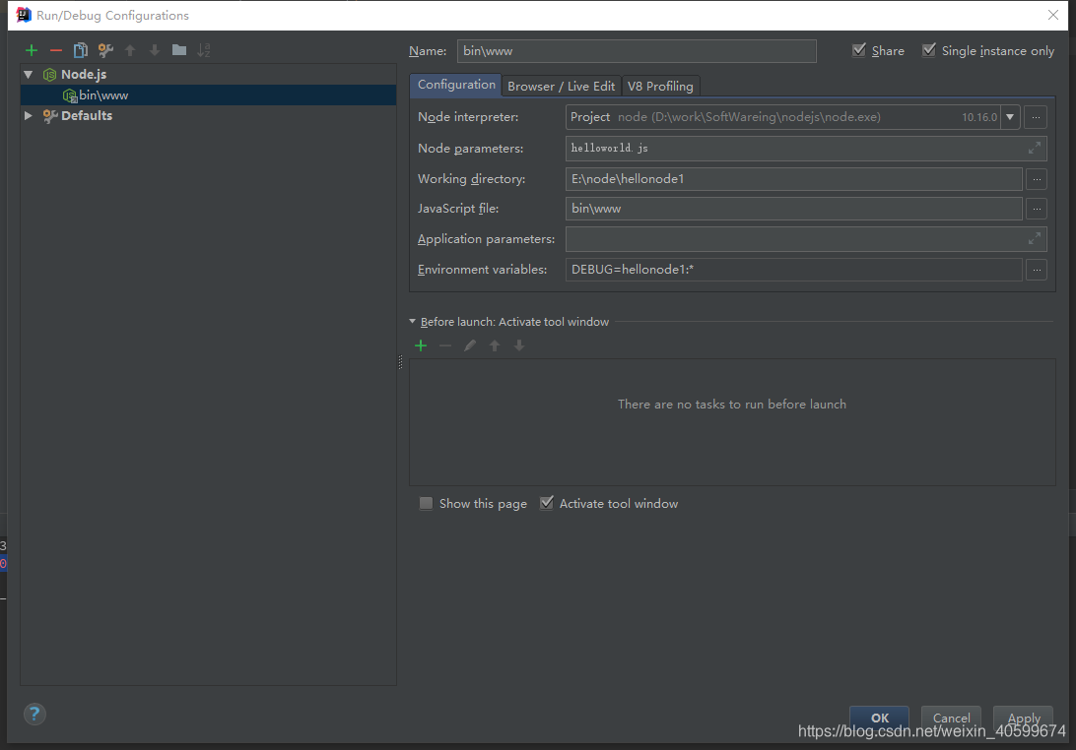Click into the Name input field
Image resolution: width=1076 pixels, height=750 pixels.
tap(637, 51)
